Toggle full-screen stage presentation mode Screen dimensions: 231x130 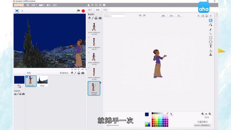pyautogui.click(x=17, y=11)
